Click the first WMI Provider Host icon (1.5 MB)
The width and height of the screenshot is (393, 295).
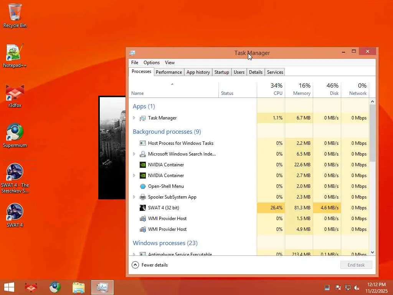[143, 219]
